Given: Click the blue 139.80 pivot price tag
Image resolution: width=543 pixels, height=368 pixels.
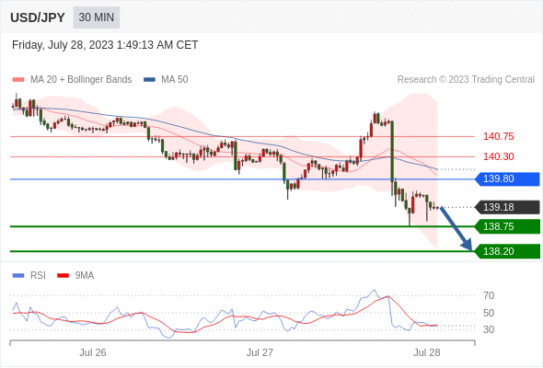Looking at the screenshot, I should (507, 179).
